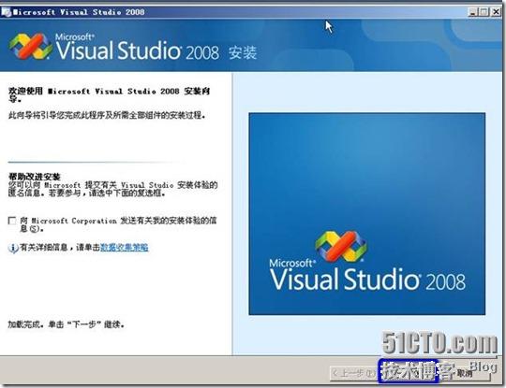Click the disabled 上一步 back button

pos(353,373)
